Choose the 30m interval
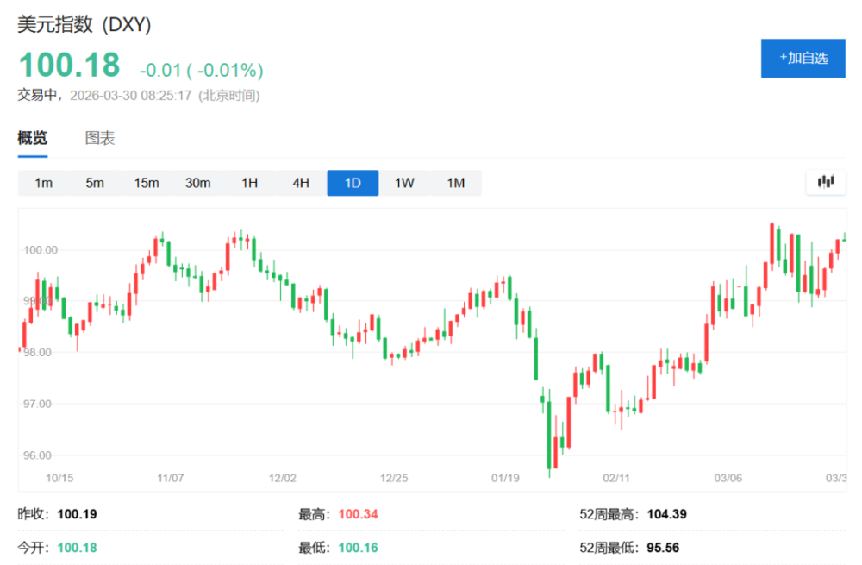 (x=198, y=183)
